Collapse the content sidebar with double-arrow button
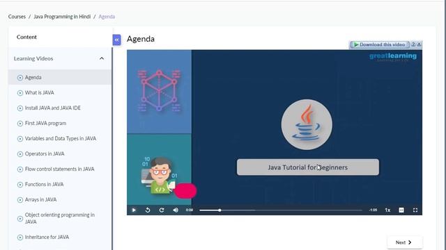 (x=116, y=40)
